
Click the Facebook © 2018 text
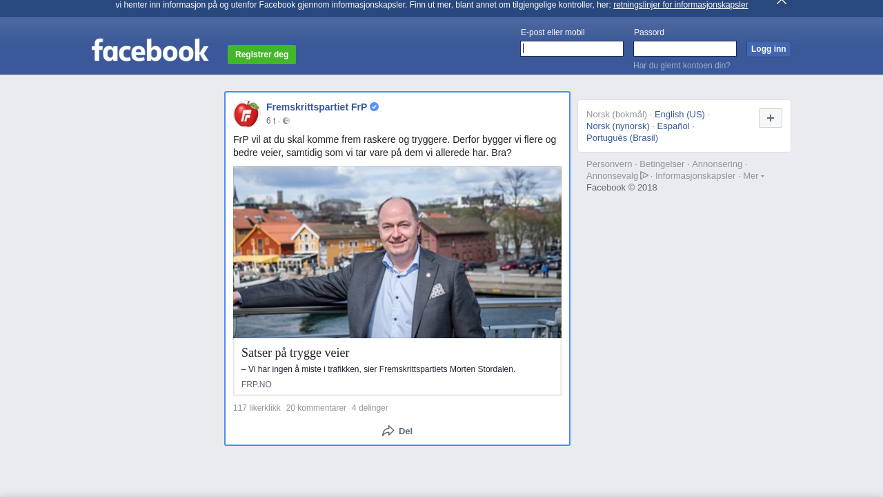(622, 188)
